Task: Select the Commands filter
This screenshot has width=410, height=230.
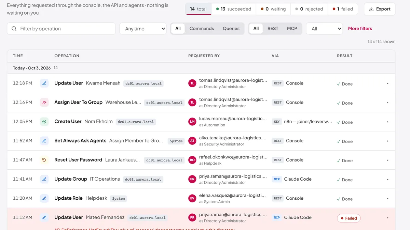Action: (x=202, y=29)
